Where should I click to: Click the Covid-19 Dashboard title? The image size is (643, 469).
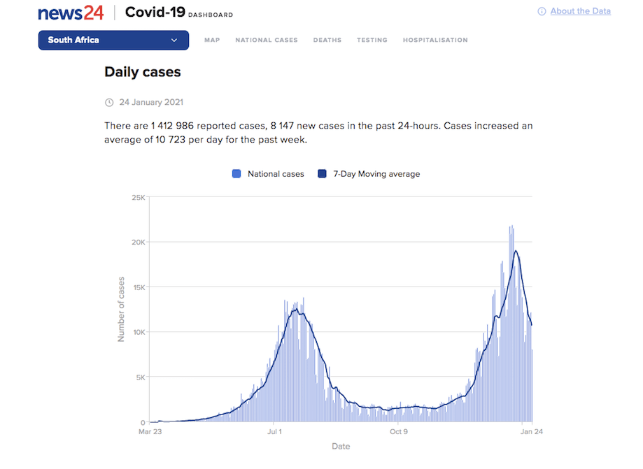pos(178,13)
